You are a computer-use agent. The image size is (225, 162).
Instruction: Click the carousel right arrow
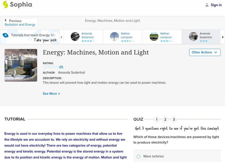[x=223, y=37]
